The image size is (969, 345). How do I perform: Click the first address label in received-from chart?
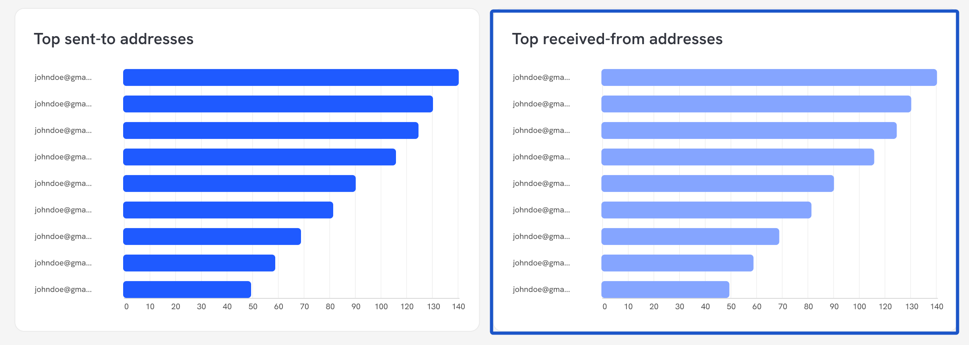point(541,78)
